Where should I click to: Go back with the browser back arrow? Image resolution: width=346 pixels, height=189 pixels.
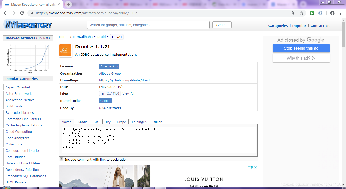point(6,13)
